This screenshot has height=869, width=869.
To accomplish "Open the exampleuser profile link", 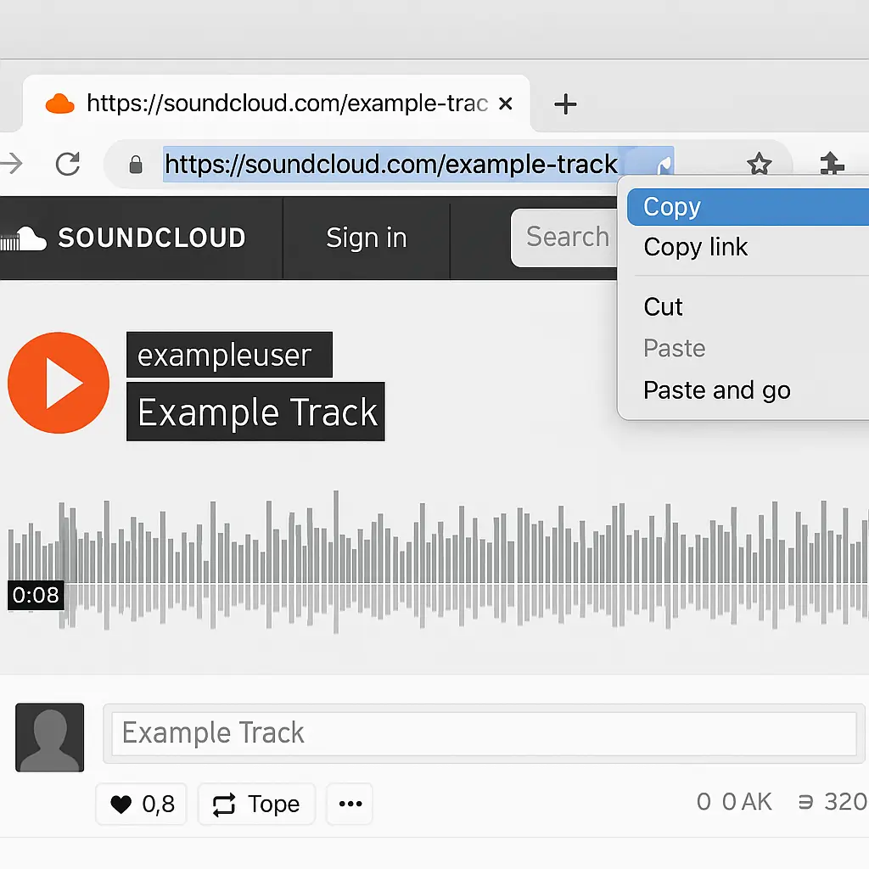I will click(229, 355).
